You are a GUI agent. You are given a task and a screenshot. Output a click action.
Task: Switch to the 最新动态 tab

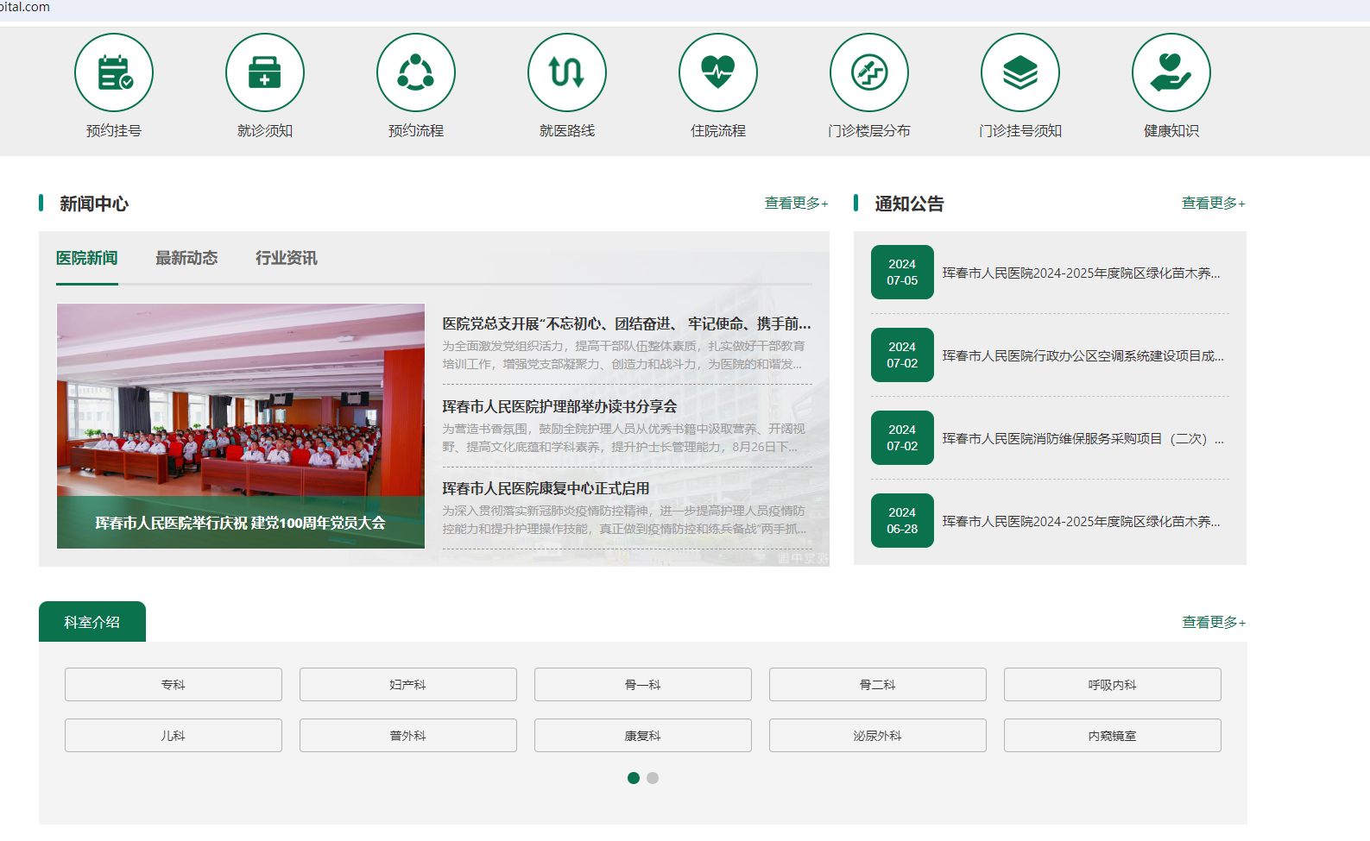click(186, 258)
